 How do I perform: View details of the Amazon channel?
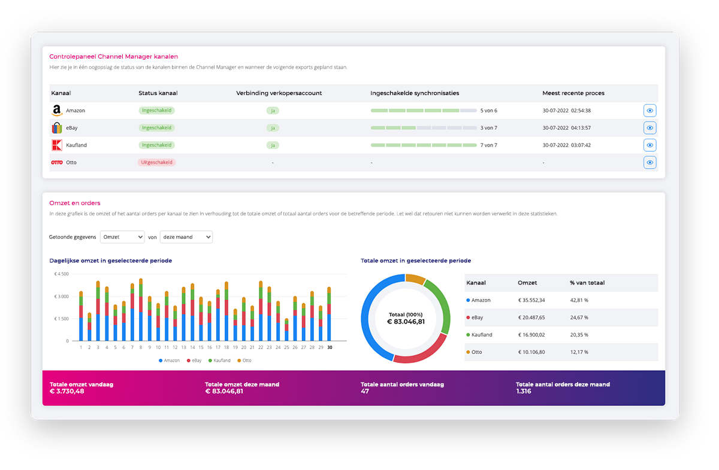coord(650,110)
